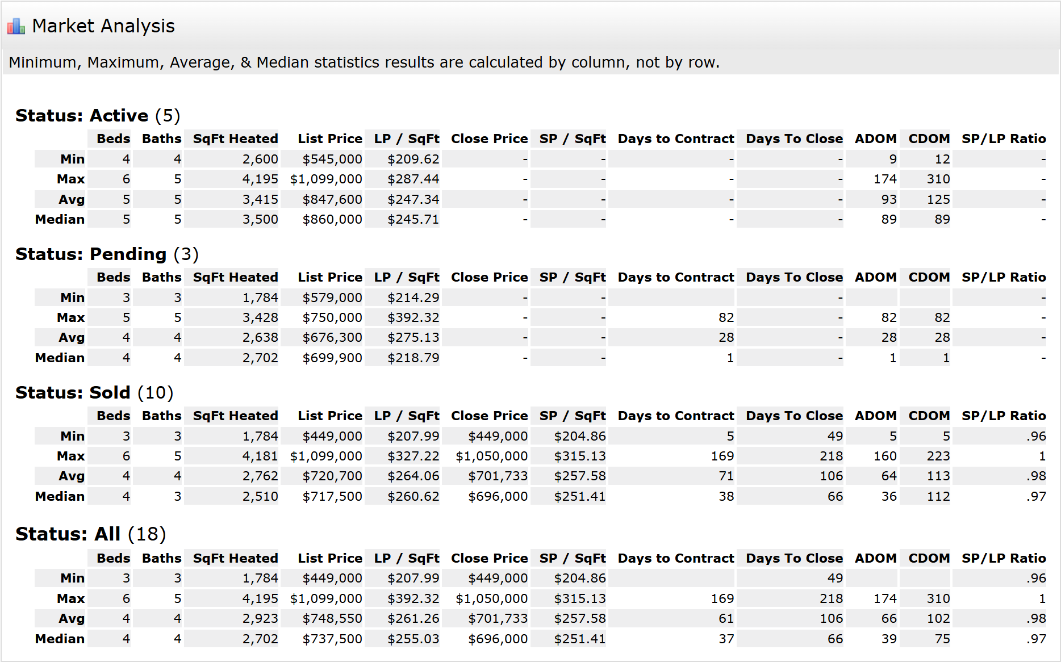Click Sold Avg List Price $720,700
1061x662 pixels.
(x=332, y=476)
